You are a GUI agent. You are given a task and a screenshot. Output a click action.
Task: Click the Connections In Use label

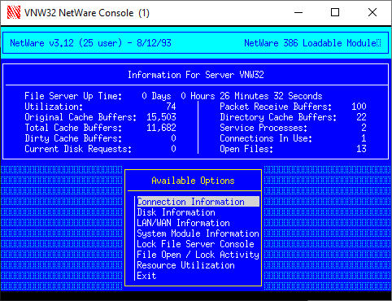point(266,138)
